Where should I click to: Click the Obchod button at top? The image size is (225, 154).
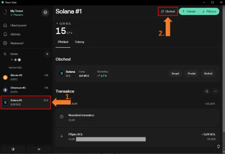168,11
